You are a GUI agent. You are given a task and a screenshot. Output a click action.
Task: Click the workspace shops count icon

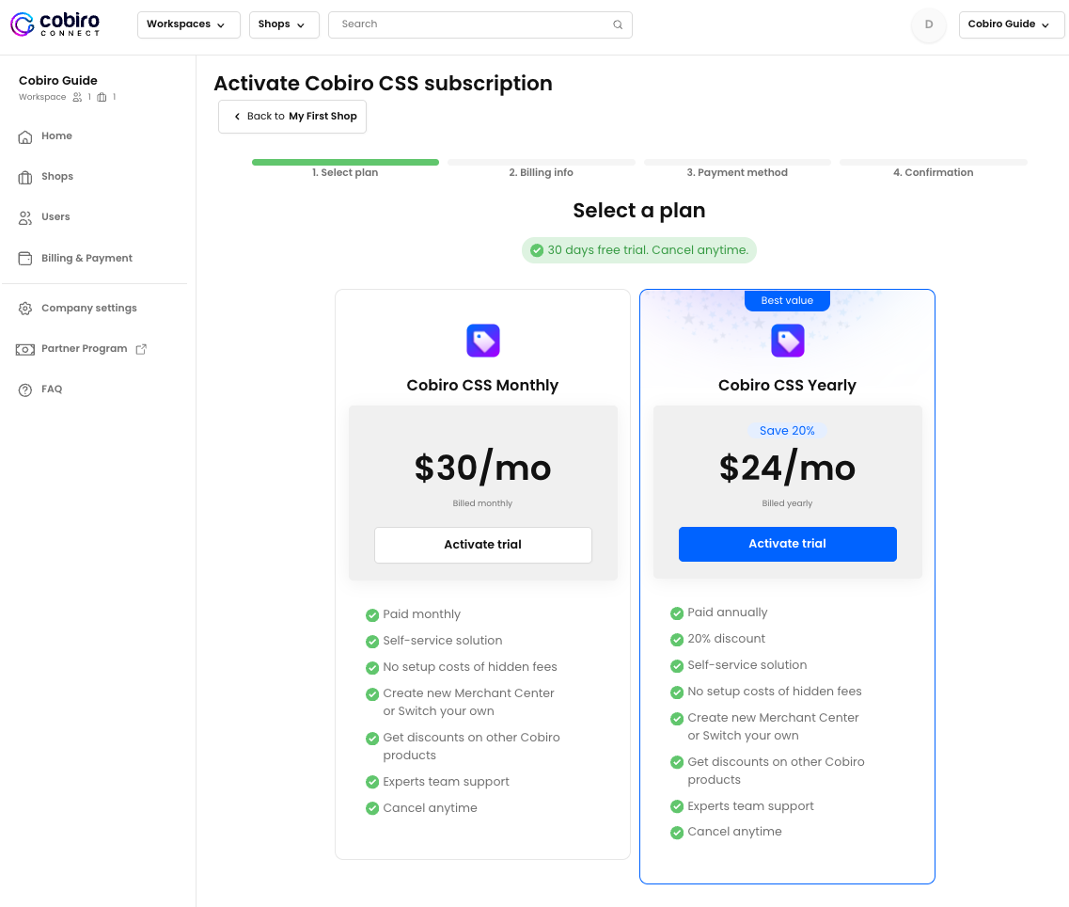coord(102,97)
